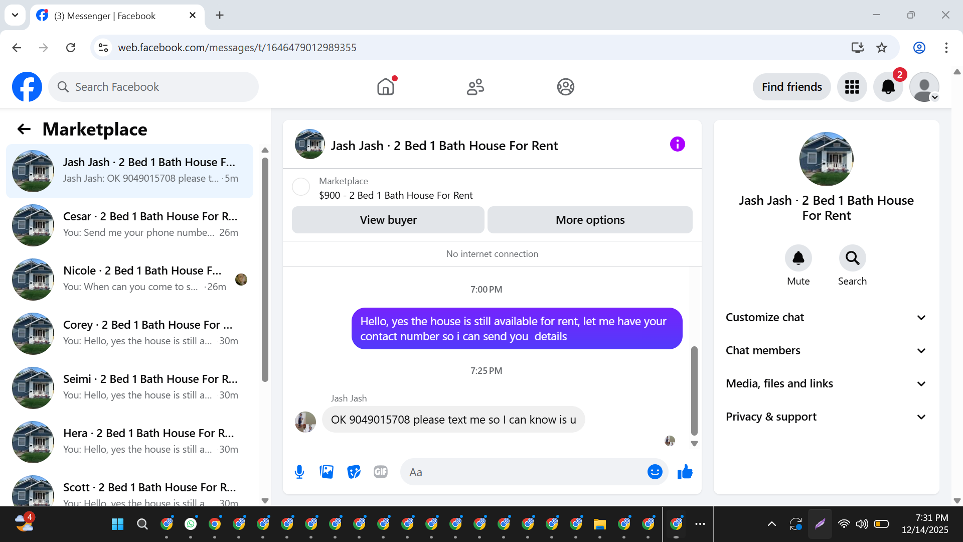Choose an emoji with smiley icon
Screen dimensions: 963x542
pos(655,472)
